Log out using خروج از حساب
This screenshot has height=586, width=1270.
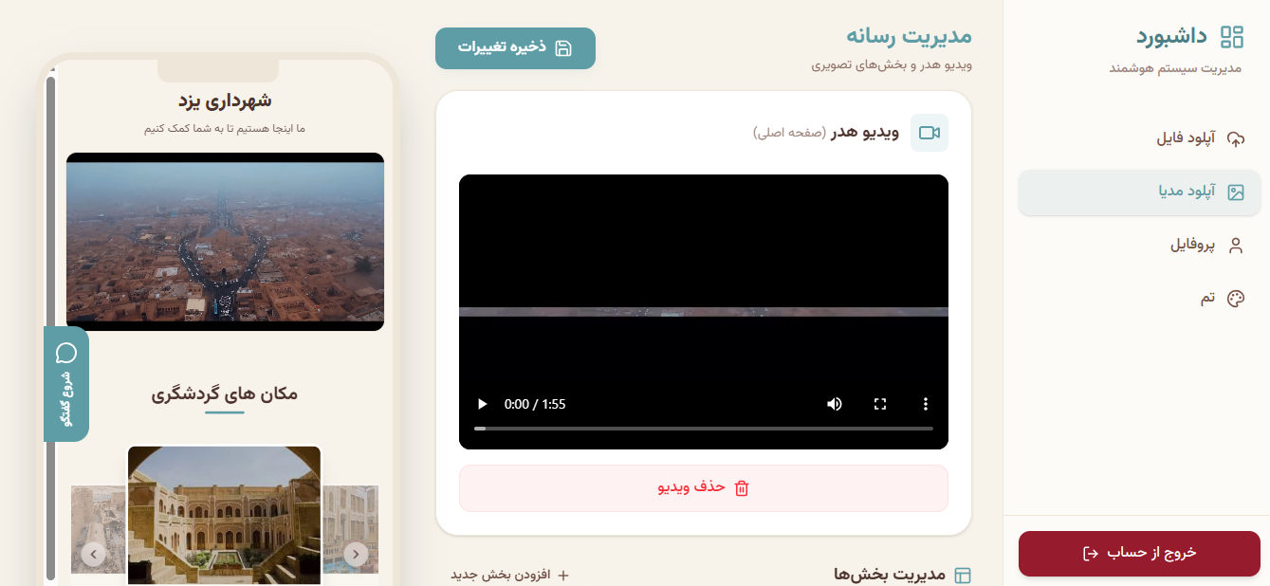click(1138, 553)
